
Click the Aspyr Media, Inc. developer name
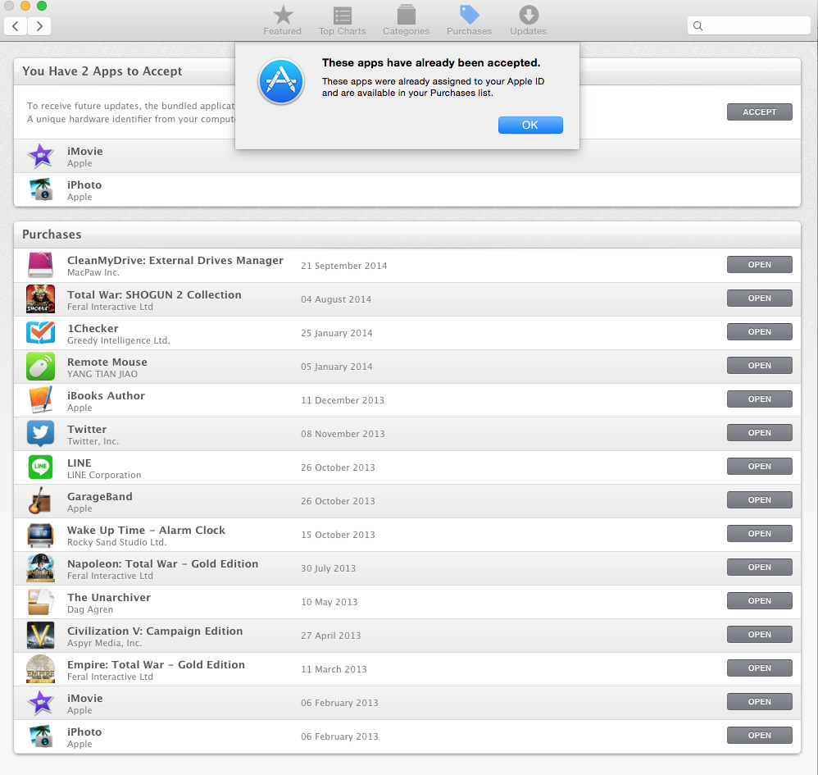(x=104, y=643)
